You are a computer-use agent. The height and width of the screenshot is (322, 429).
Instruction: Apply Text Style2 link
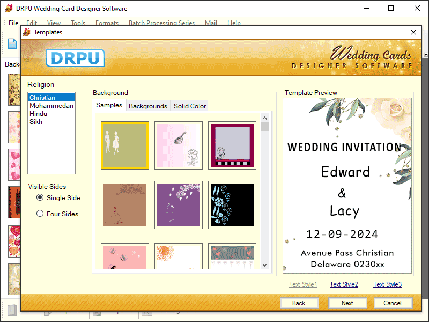click(344, 284)
